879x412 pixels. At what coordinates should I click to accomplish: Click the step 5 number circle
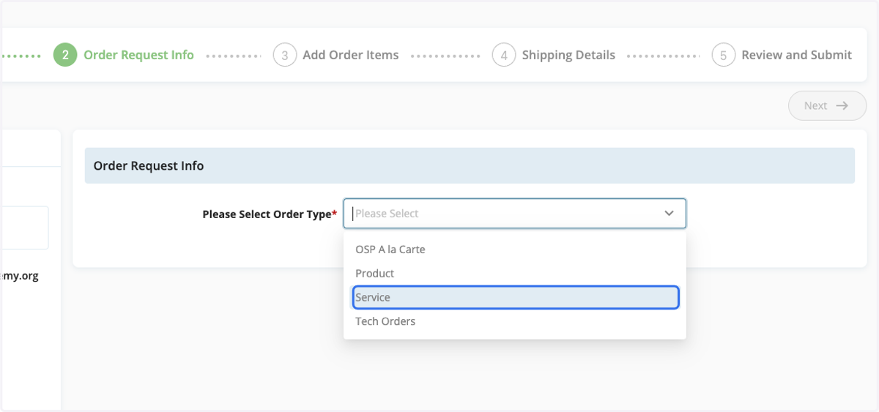coord(724,55)
